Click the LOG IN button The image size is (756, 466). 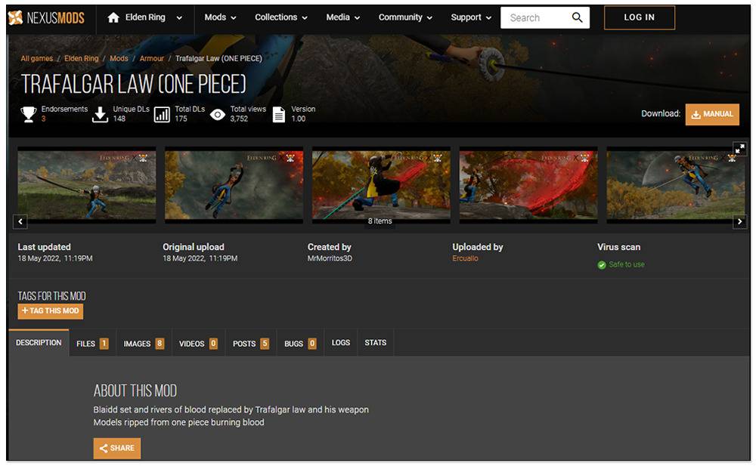click(x=640, y=18)
